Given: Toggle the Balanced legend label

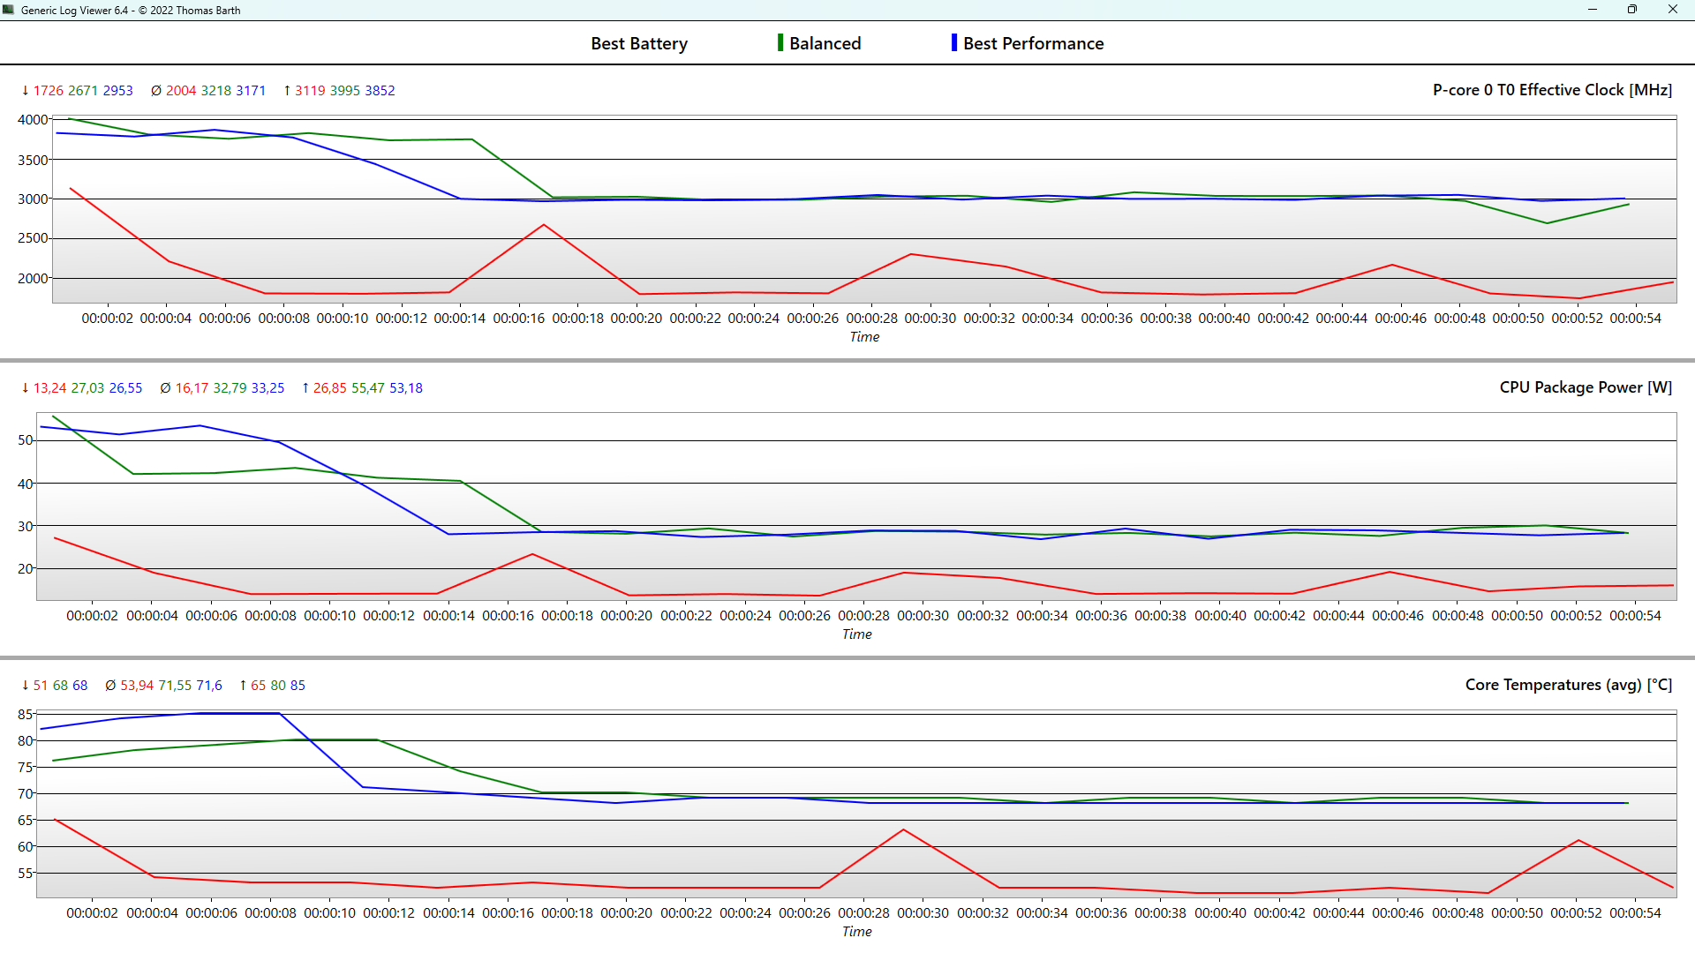Looking at the screenshot, I should coord(825,43).
